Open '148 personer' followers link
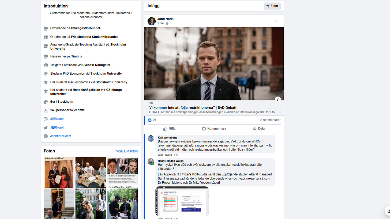390x219 pixels. coord(60,110)
